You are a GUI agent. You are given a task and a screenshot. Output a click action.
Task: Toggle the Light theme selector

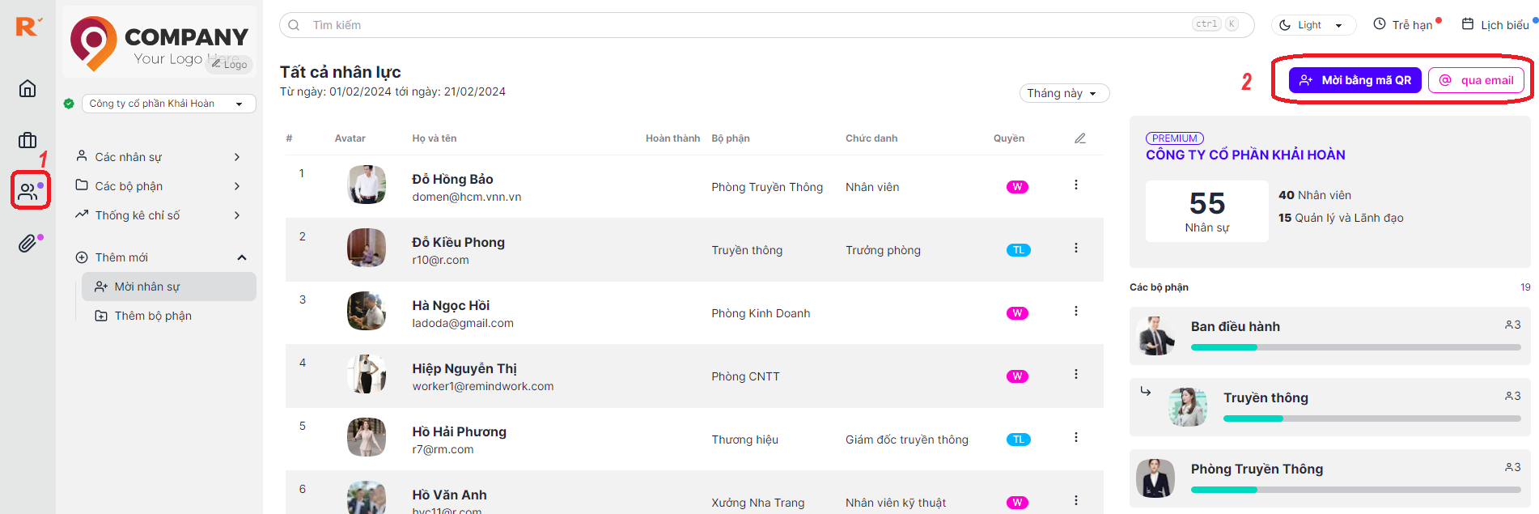click(1313, 25)
